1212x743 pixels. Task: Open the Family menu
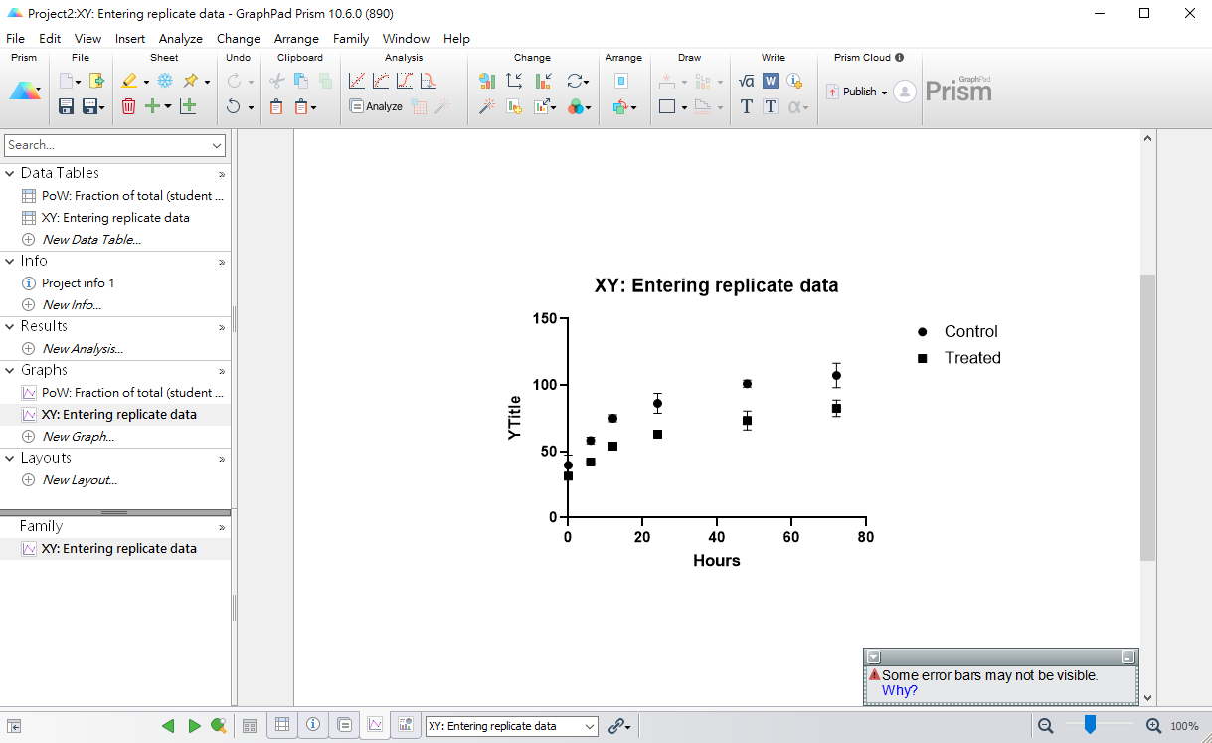tap(351, 38)
